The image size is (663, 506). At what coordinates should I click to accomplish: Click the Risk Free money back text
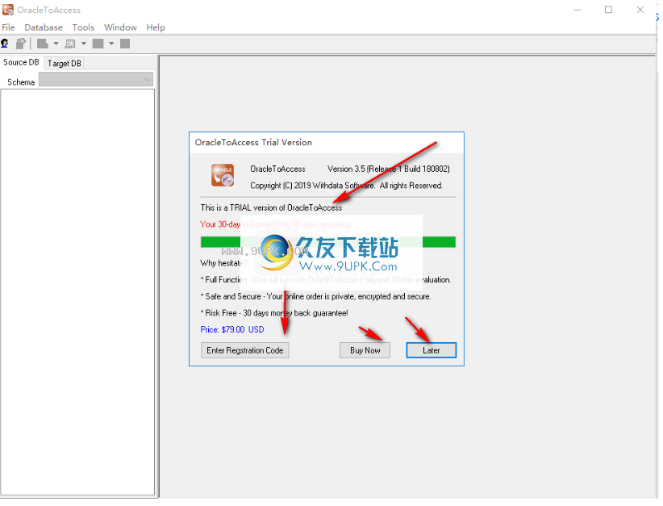pyautogui.click(x=275, y=314)
